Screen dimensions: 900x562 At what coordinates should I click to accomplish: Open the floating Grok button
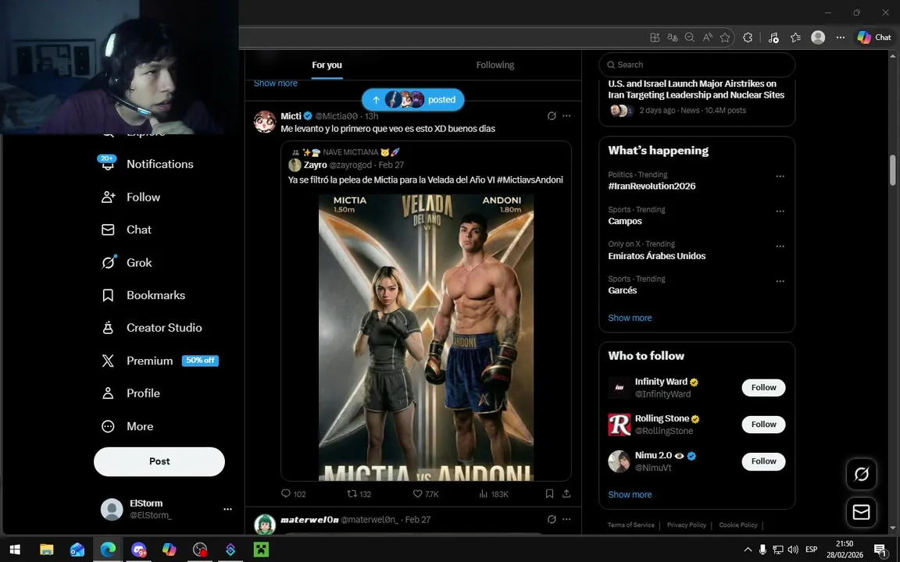tap(862, 475)
